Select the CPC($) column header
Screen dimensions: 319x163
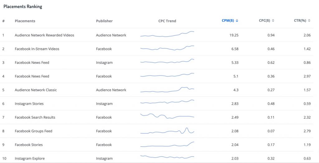pos(264,21)
